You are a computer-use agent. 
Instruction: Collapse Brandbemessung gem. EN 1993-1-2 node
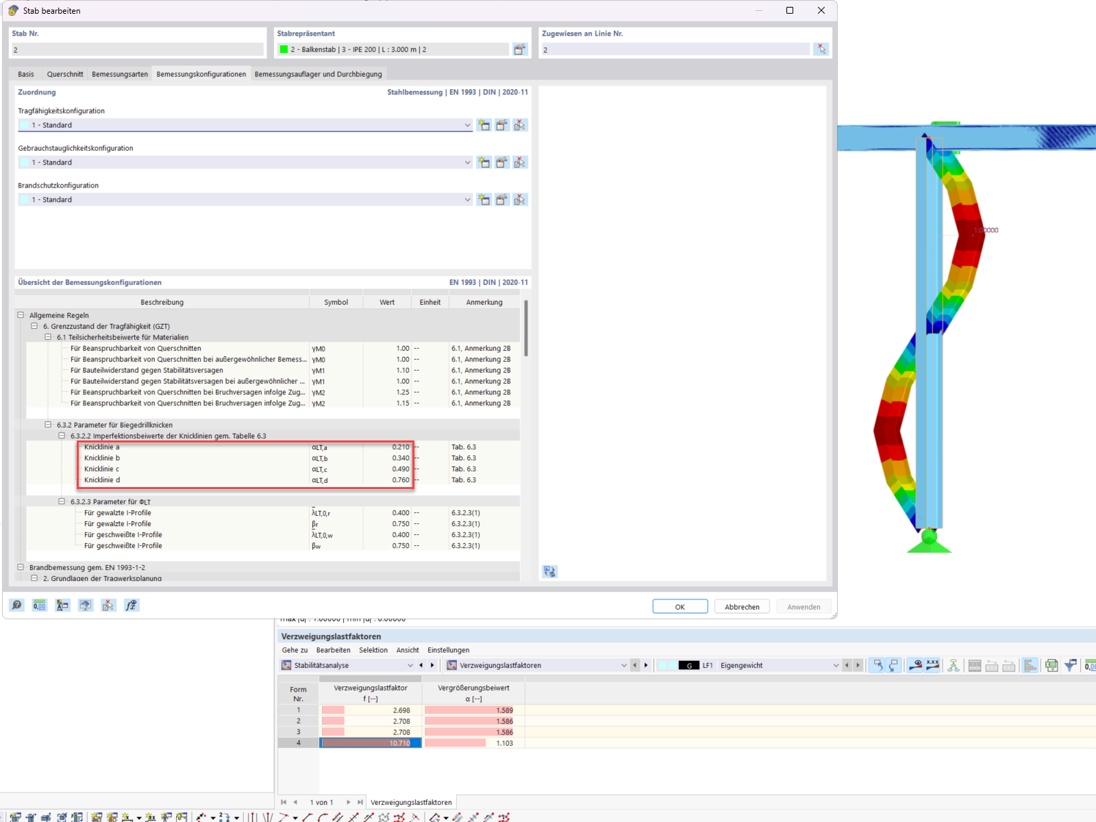pos(21,567)
